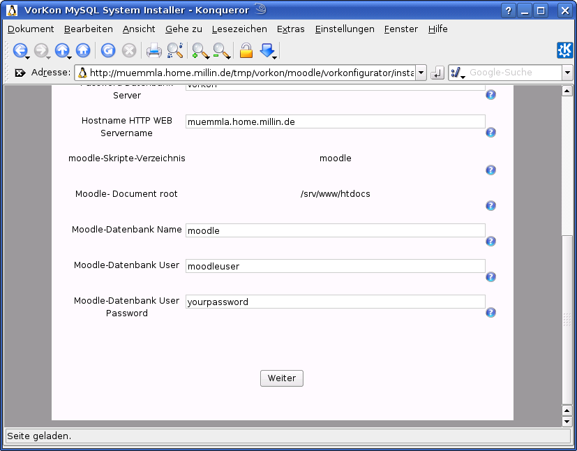Click the Tux penguin window menu icon
This screenshot has width=577, height=451.
click(12, 10)
